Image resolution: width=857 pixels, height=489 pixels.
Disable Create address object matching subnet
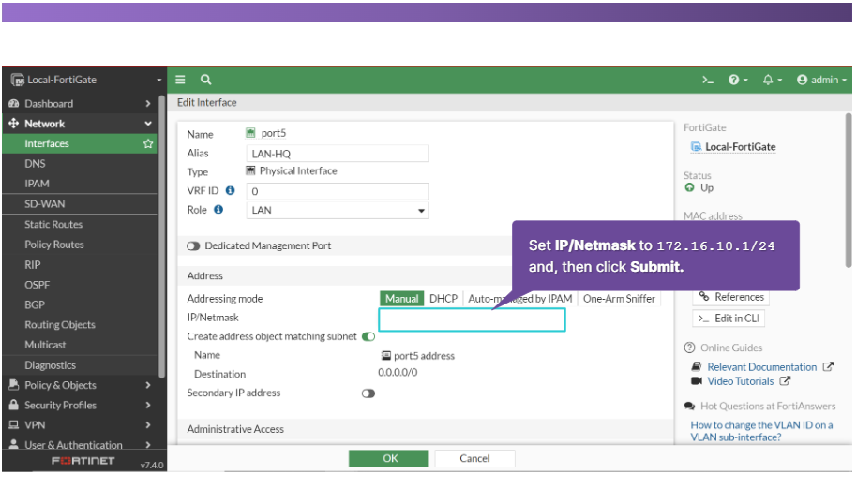click(x=368, y=336)
